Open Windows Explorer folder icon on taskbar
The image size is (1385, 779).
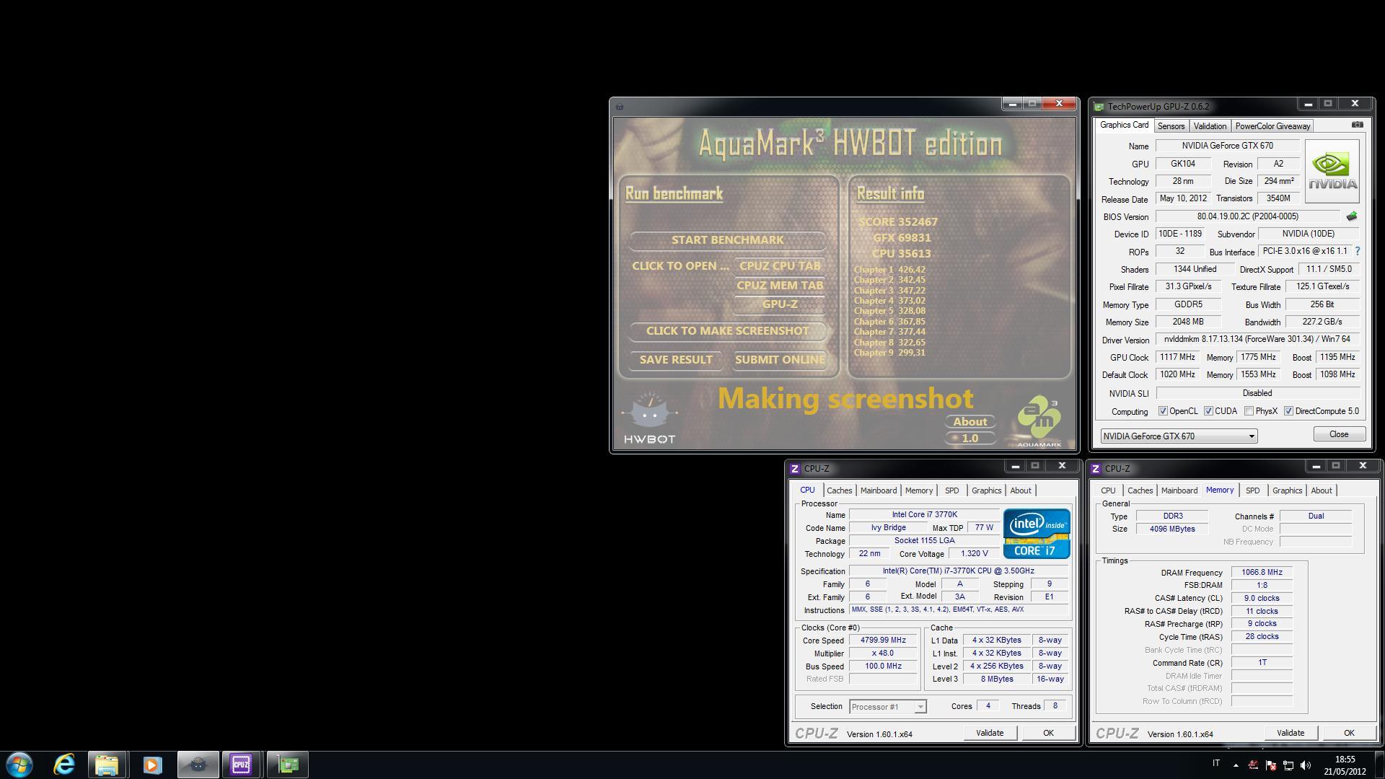pyautogui.click(x=107, y=765)
